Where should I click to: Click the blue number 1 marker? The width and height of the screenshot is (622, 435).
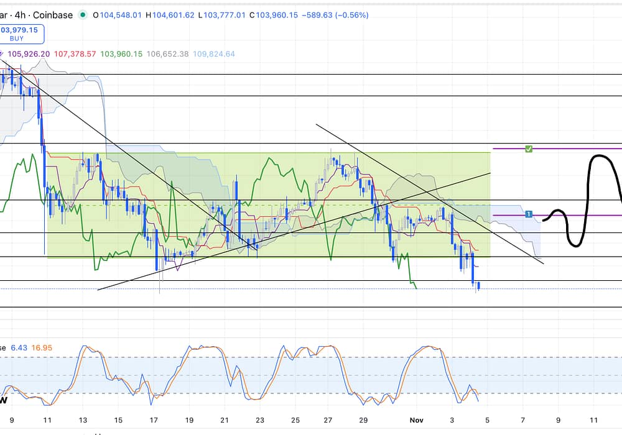(529, 214)
